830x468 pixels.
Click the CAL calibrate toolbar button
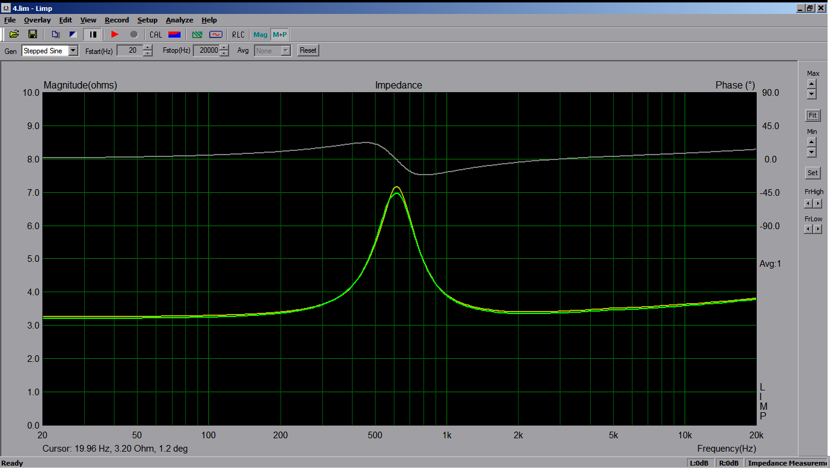click(156, 35)
